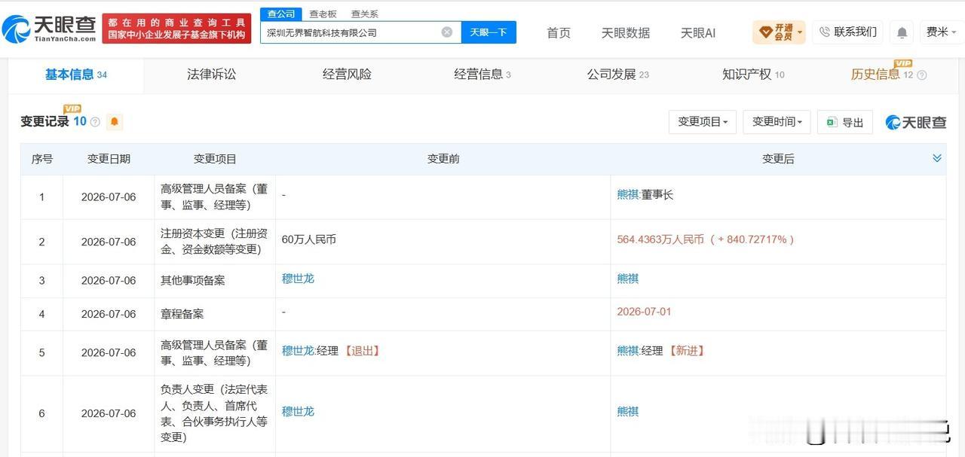Click the 注册资本变更 item cell
Image resolution: width=965 pixels, height=457 pixels.
(x=215, y=242)
